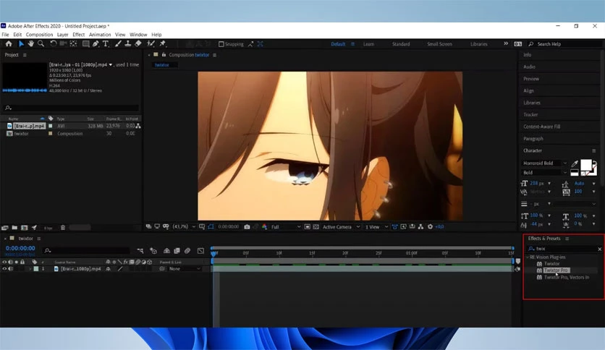
Task: Select the Roto Brush tool
Action: 151,44
